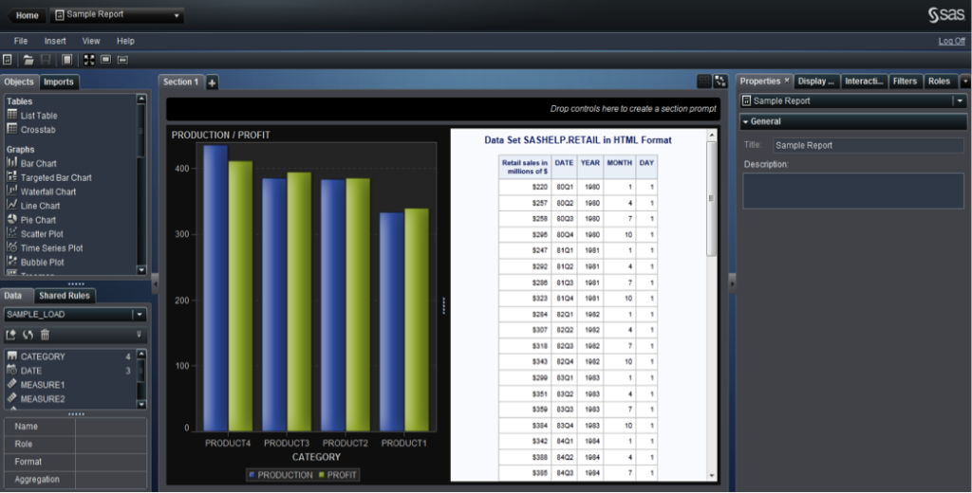
Task: Select the Pie Chart icon
Action: click(11, 219)
